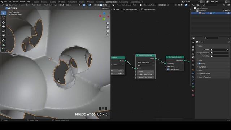Image resolution: width=231 pixels, height=130 pixels.
Task: Select the Measure tool in viewport toolbar
Action: pyautogui.click(x=4, y=45)
